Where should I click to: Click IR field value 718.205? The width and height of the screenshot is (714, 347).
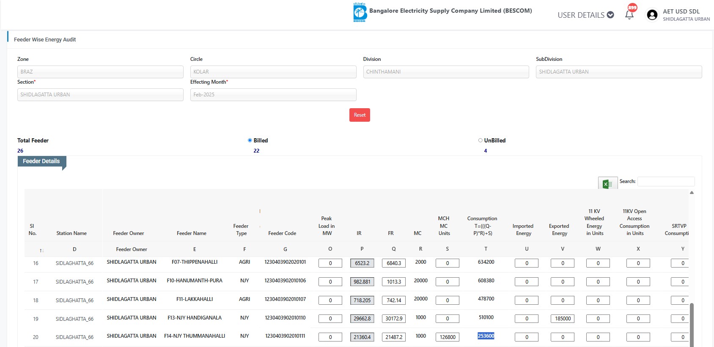tap(362, 301)
